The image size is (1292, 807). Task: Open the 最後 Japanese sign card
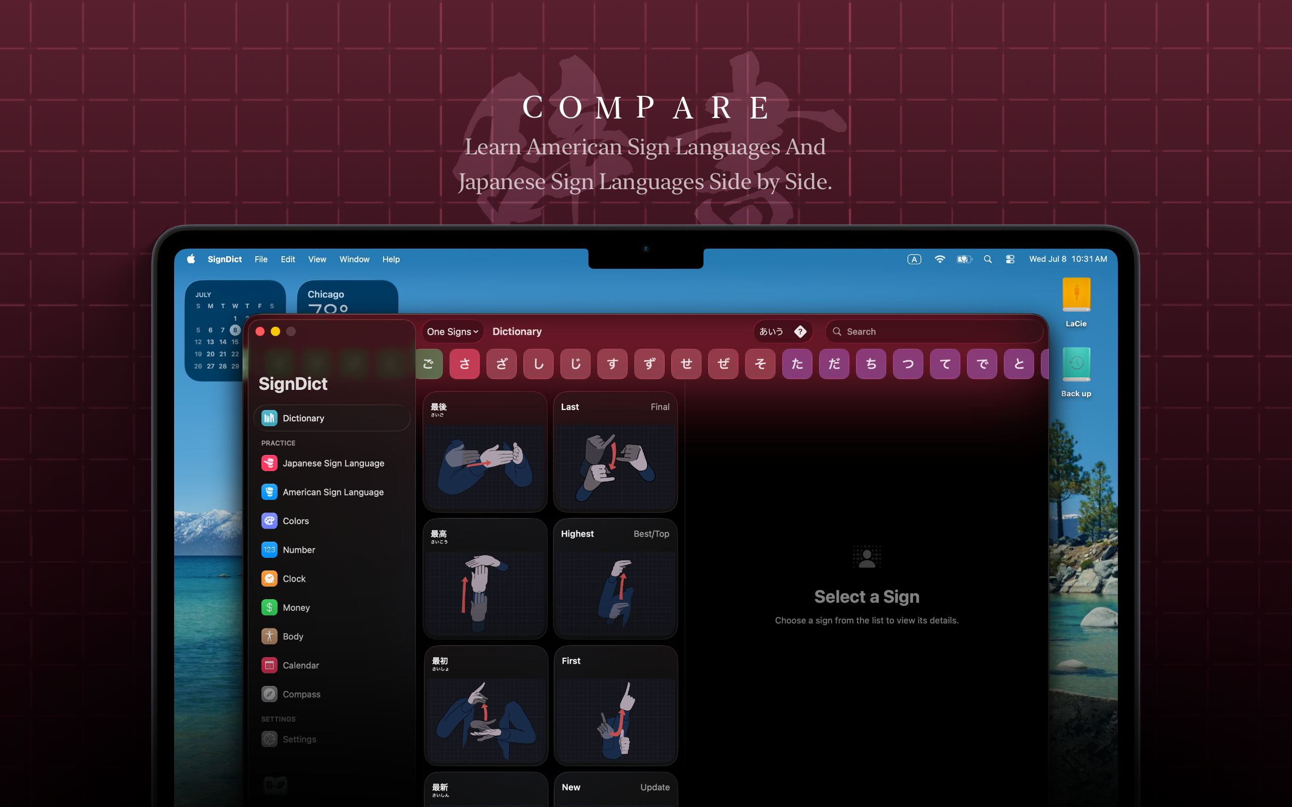click(x=485, y=452)
